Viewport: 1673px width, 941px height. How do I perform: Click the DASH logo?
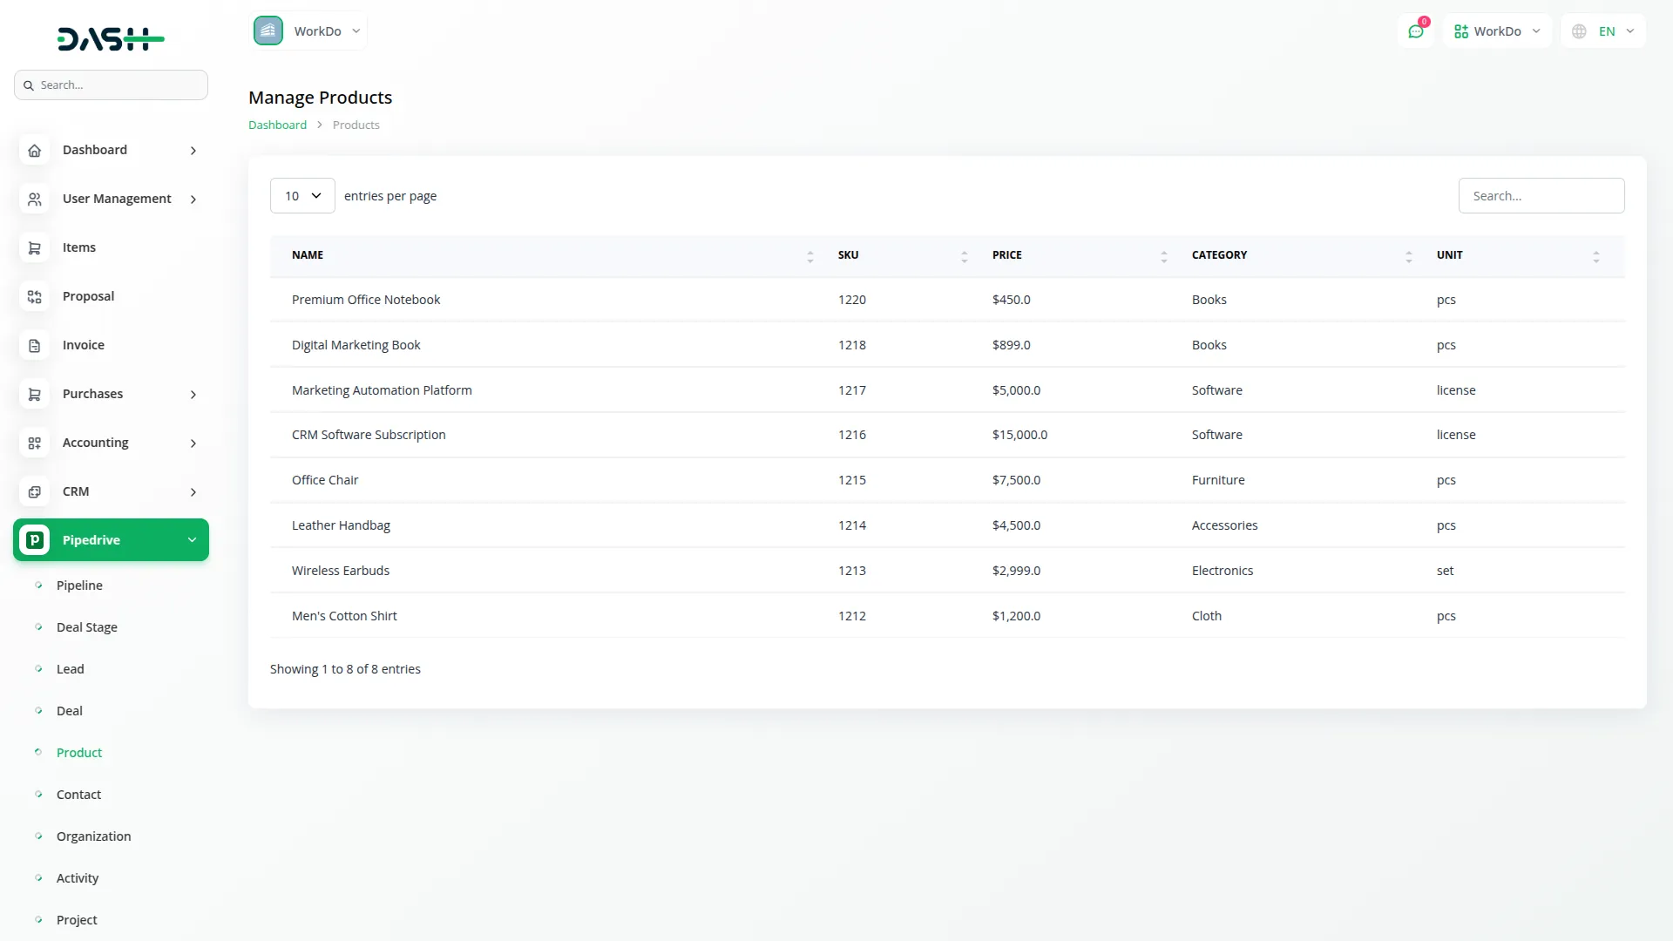(111, 38)
